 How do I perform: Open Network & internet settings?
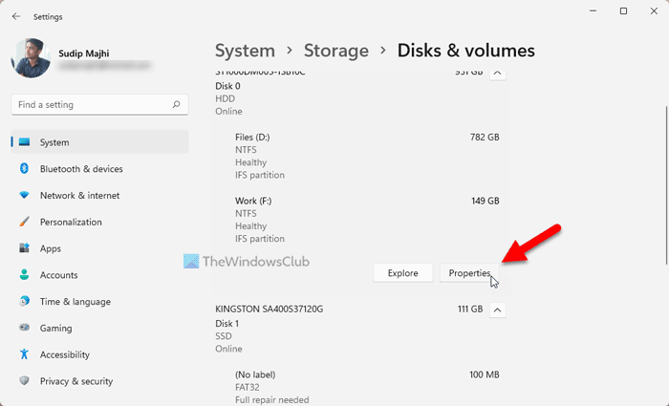point(79,195)
